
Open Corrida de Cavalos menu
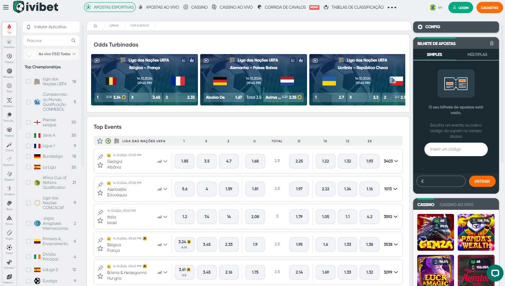(288, 7)
